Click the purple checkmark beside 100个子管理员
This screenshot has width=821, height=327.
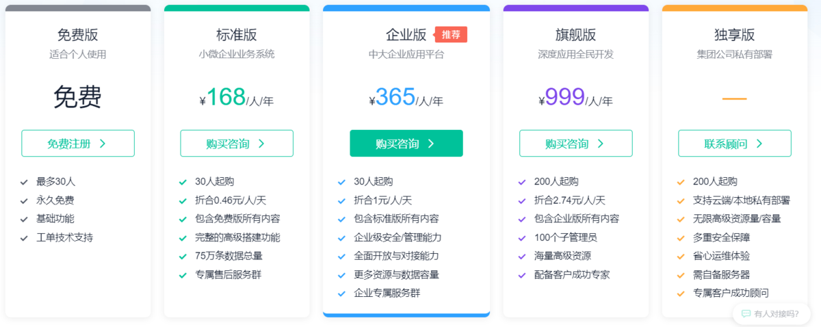[x=522, y=238]
